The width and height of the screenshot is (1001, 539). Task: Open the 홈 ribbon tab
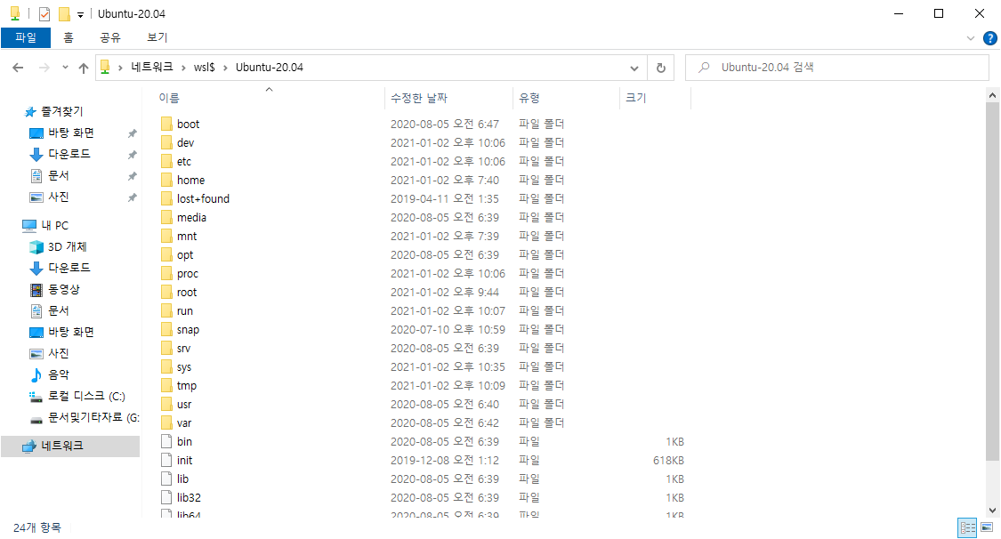pos(69,37)
